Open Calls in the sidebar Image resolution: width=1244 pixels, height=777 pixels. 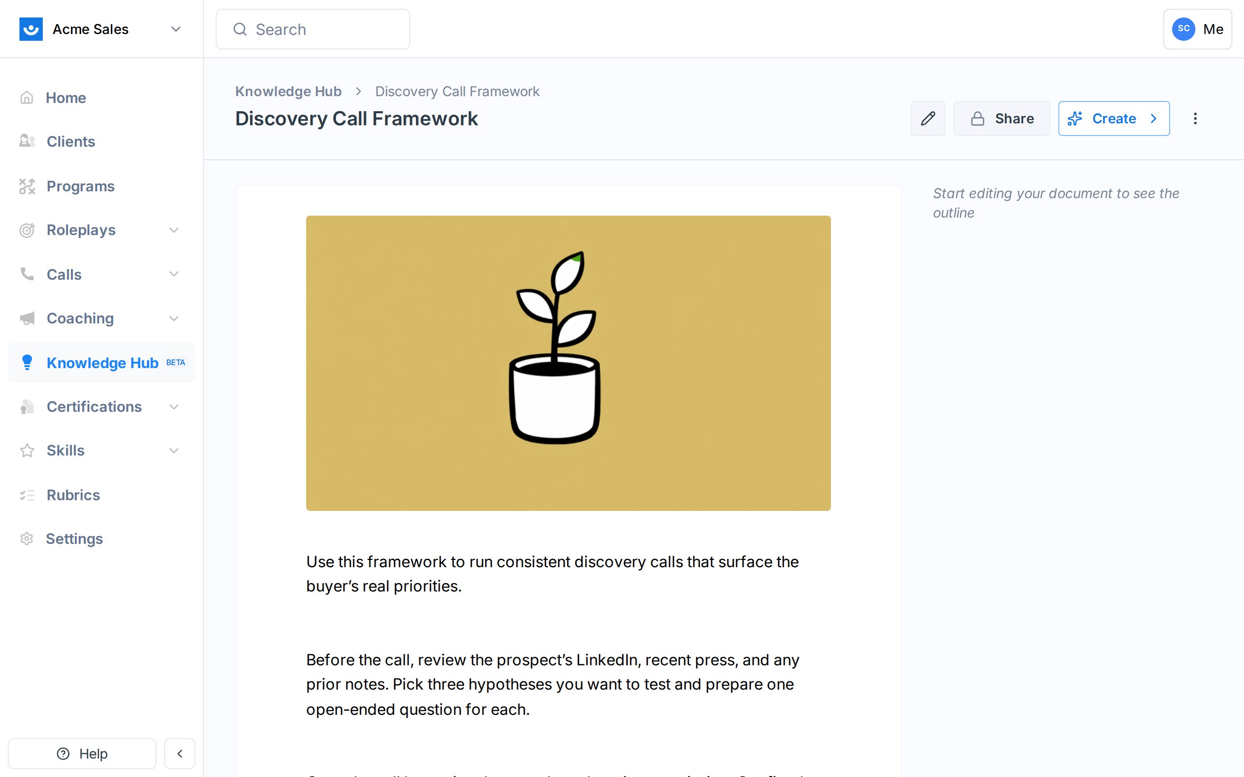[64, 274]
